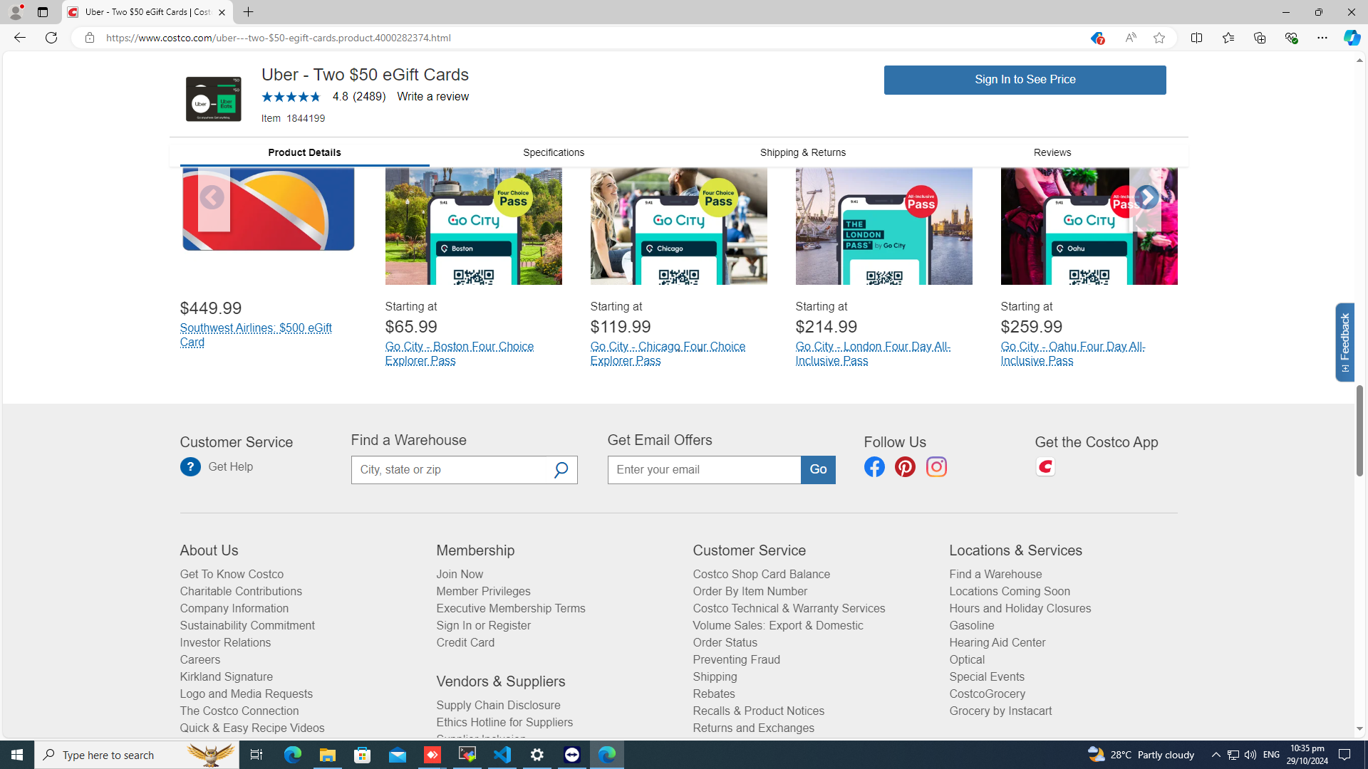Open Order Status link
Screen dimensions: 1368x769
coord(725,643)
